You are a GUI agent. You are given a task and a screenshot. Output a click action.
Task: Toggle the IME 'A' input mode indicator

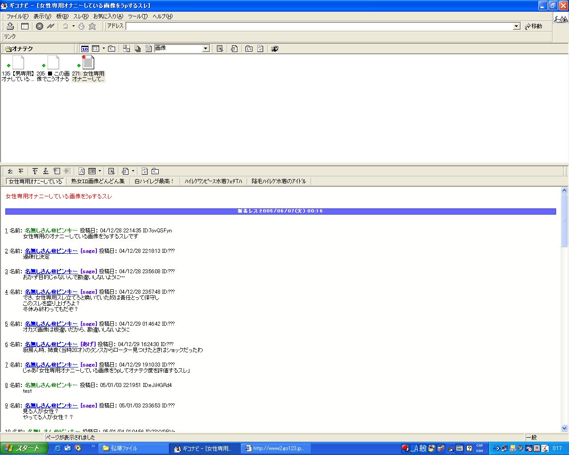(x=414, y=448)
